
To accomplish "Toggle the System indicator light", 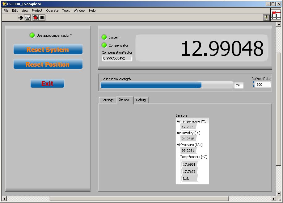I will [x=104, y=37].
